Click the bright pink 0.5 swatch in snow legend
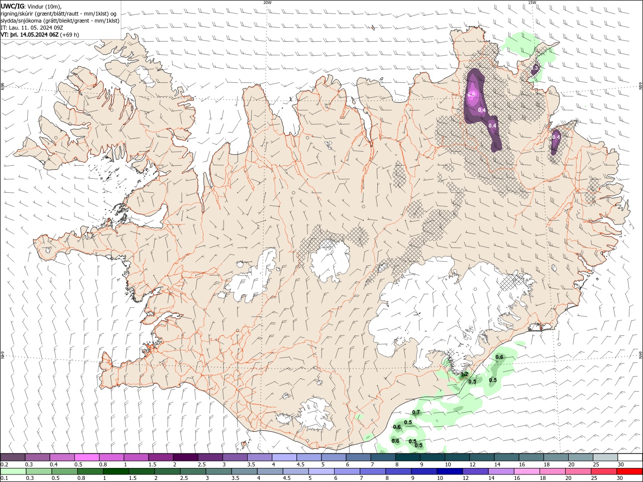This screenshot has width=643, height=482. pos(87,457)
